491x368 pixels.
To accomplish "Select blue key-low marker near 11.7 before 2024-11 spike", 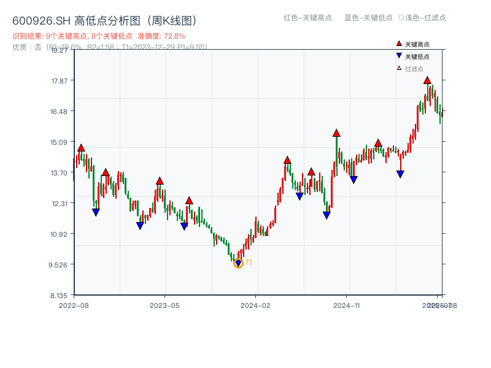I will (327, 215).
